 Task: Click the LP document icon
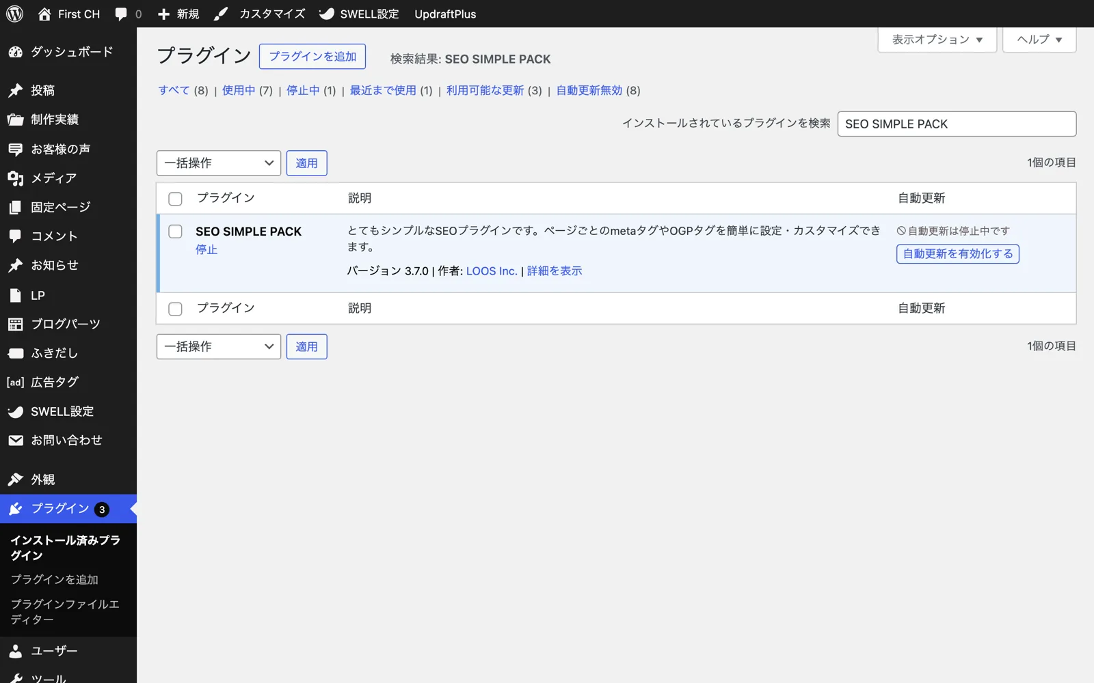tap(15, 295)
